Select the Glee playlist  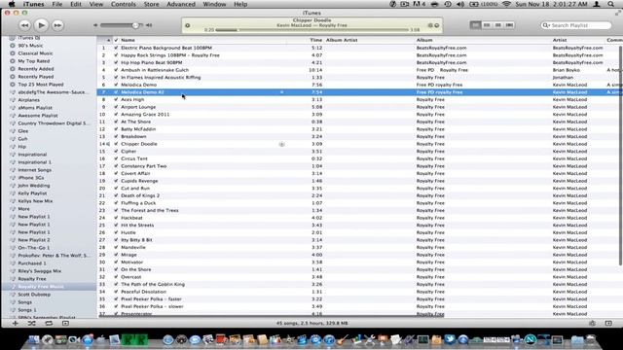(23, 131)
